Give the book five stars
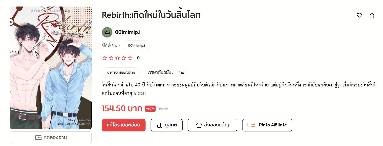The width and height of the screenshot is (383, 146). point(130,58)
